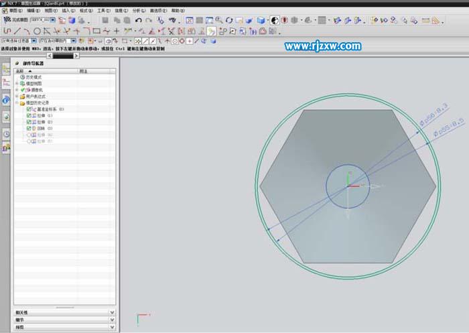Open the 帮助 menu
The image size is (469, 333).
[x=176, y=11]
